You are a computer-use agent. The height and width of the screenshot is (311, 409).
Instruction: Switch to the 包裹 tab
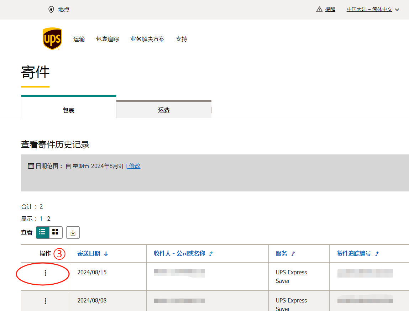(x=69, y=107)
